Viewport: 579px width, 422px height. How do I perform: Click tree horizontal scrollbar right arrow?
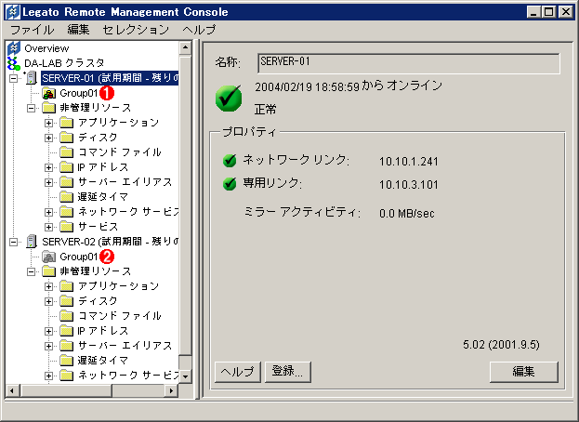[171, 390]
